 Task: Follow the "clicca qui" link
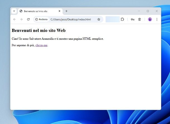click(x=41, y=45)
